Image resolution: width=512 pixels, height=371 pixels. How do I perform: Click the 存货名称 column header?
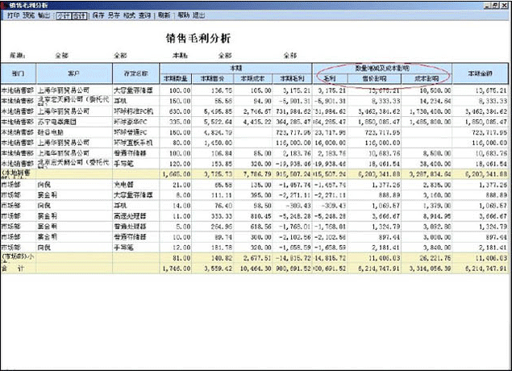point(135,73)
